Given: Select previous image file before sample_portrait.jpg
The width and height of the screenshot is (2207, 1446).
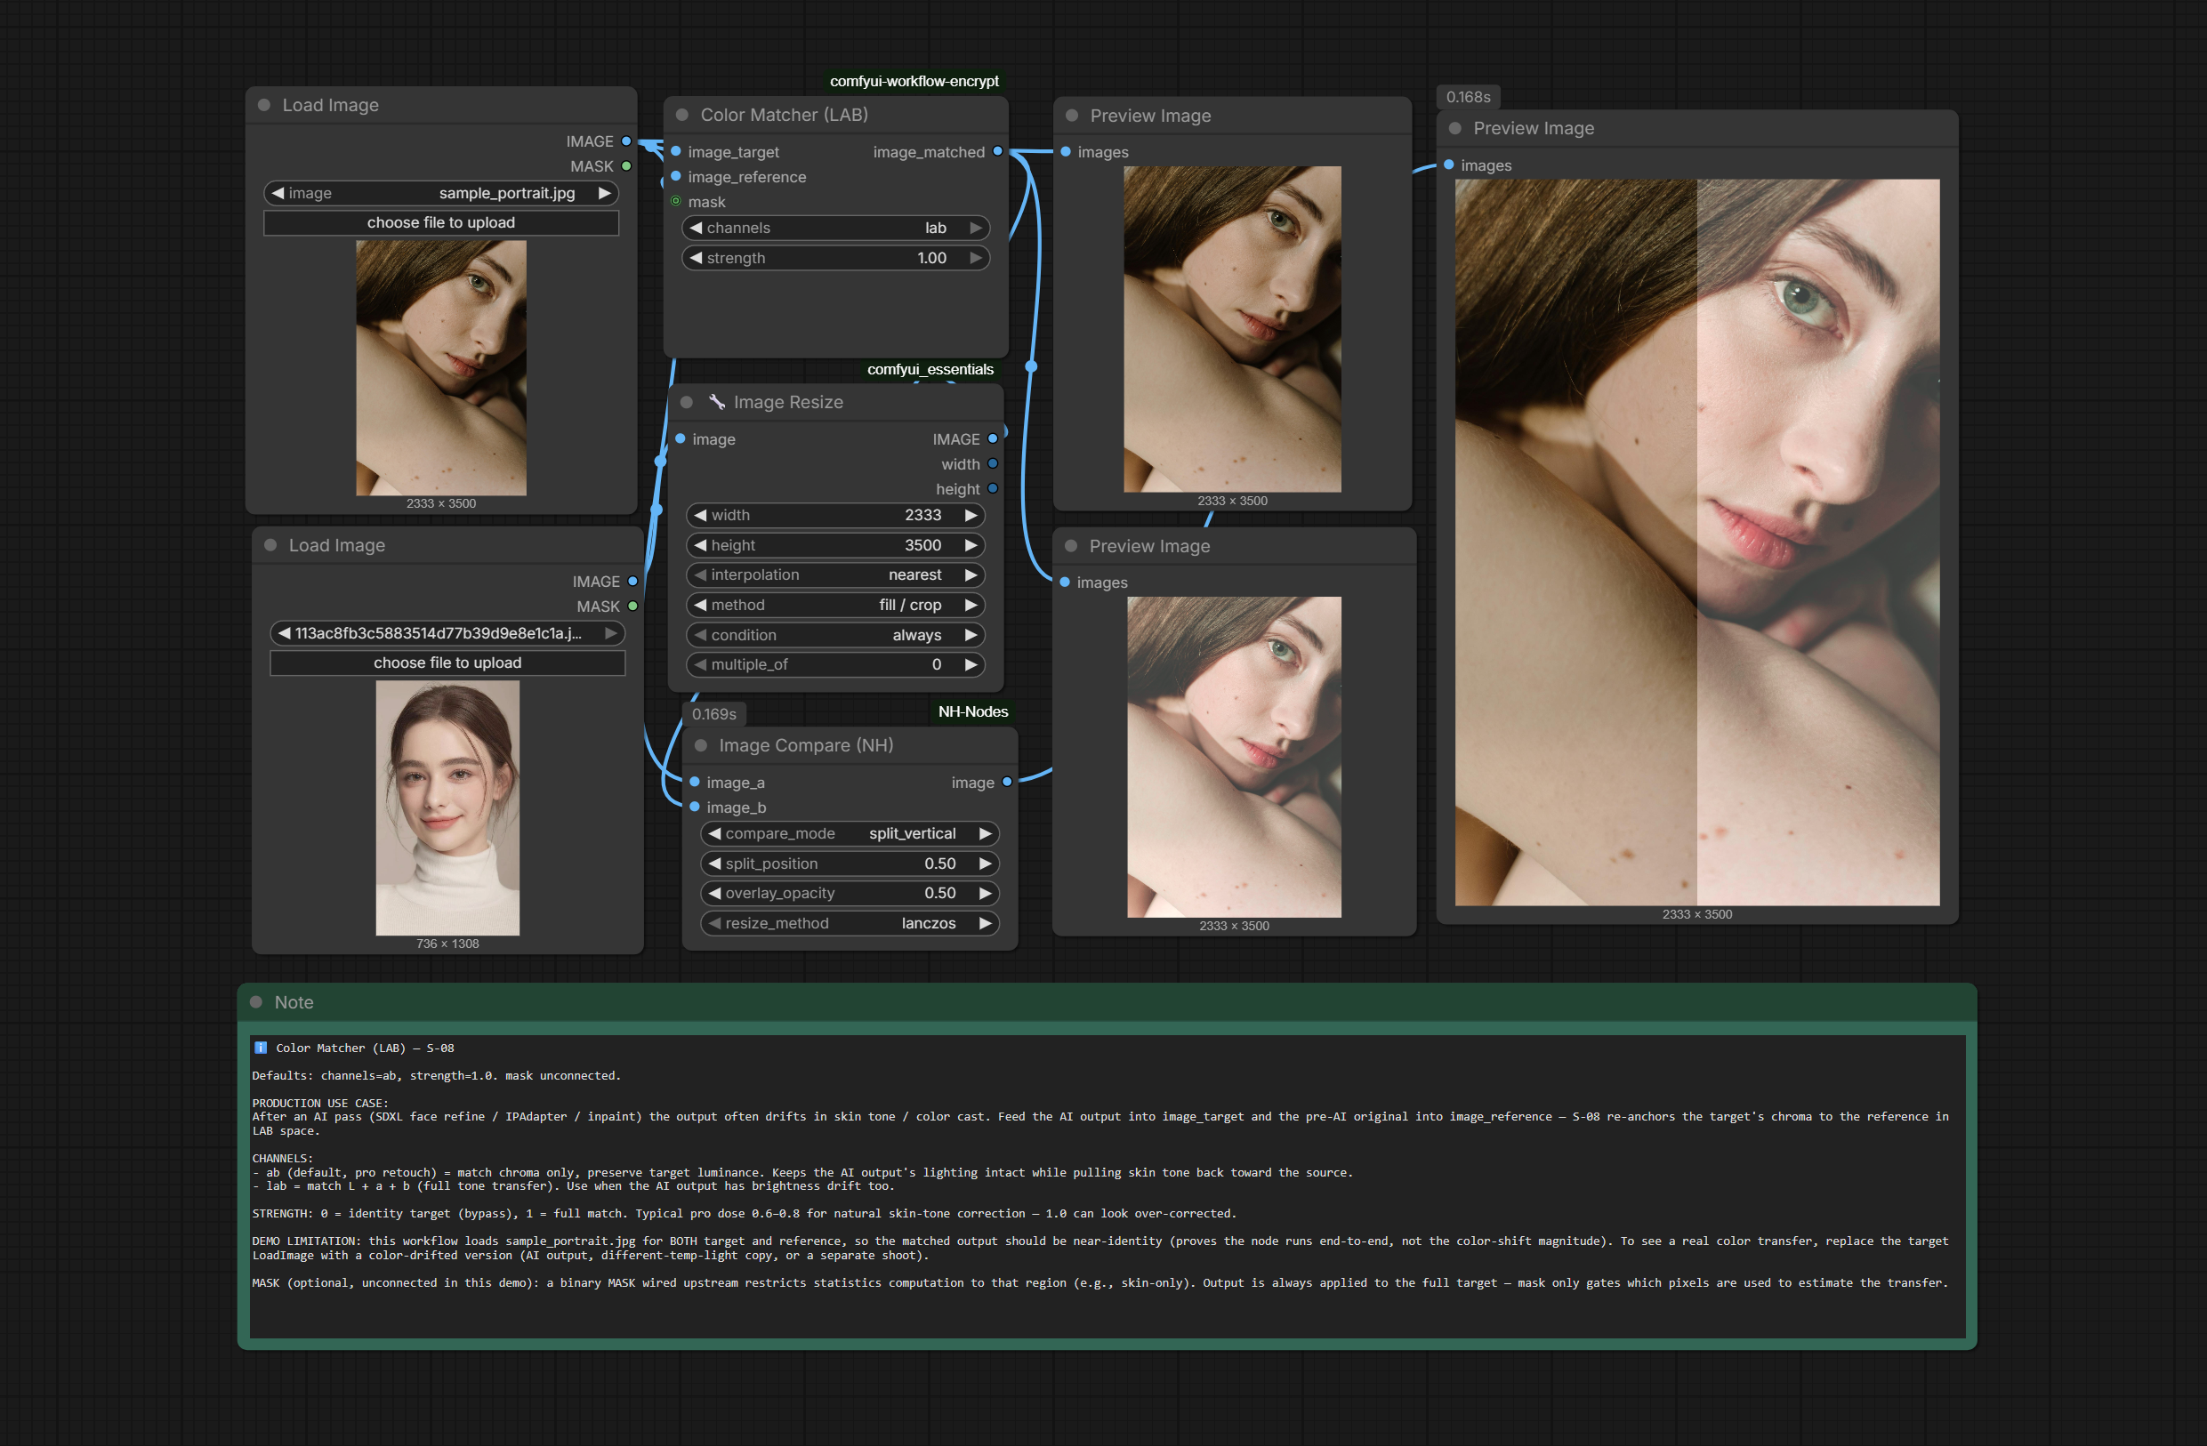Looking at the screenshot, I should click(x=278, y=193).
